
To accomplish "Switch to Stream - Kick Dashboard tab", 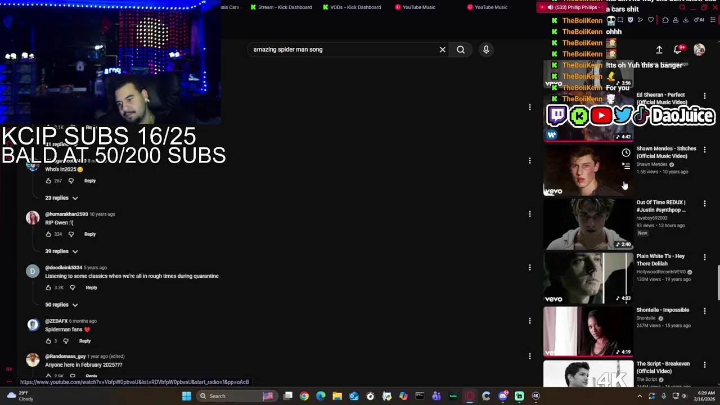I will click(x=281, y=7).
